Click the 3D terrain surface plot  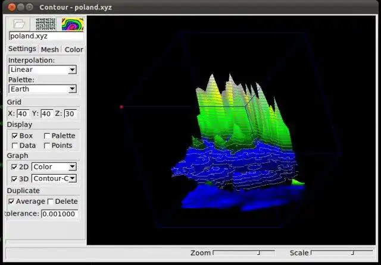[238, 143]
